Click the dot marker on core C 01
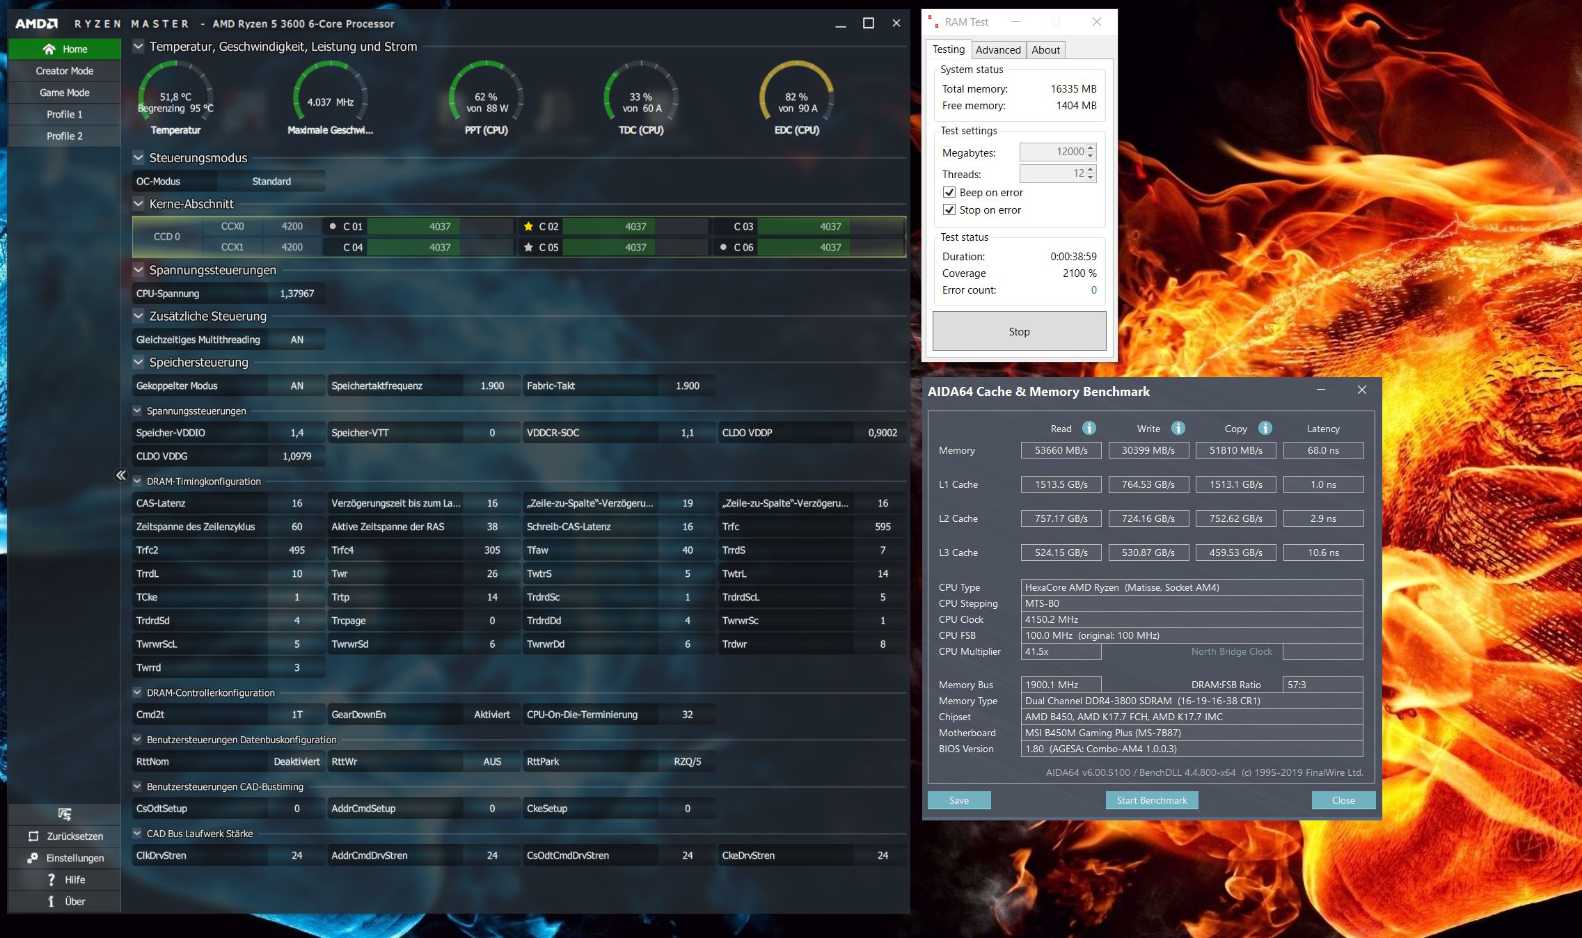 333,226
